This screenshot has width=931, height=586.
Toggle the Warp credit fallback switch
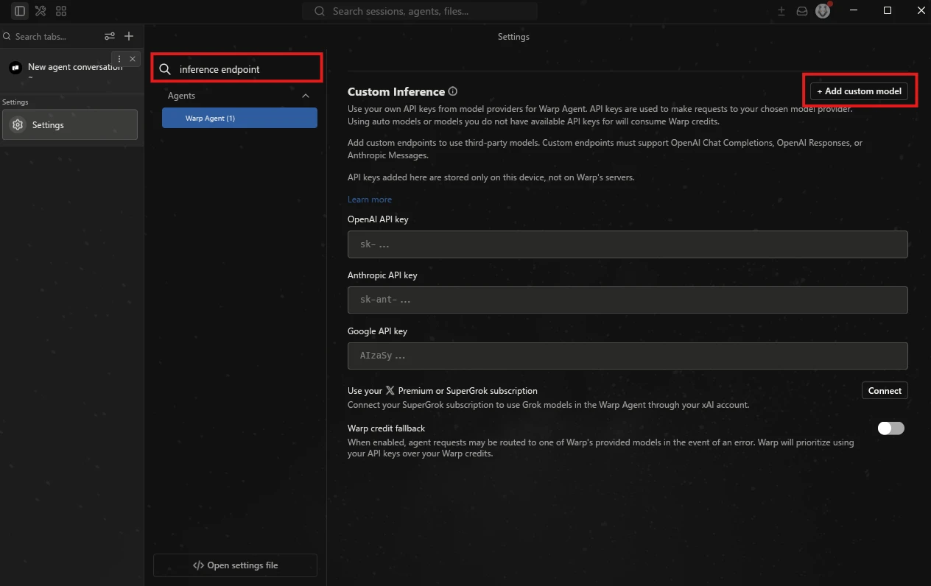click(890, 428)
